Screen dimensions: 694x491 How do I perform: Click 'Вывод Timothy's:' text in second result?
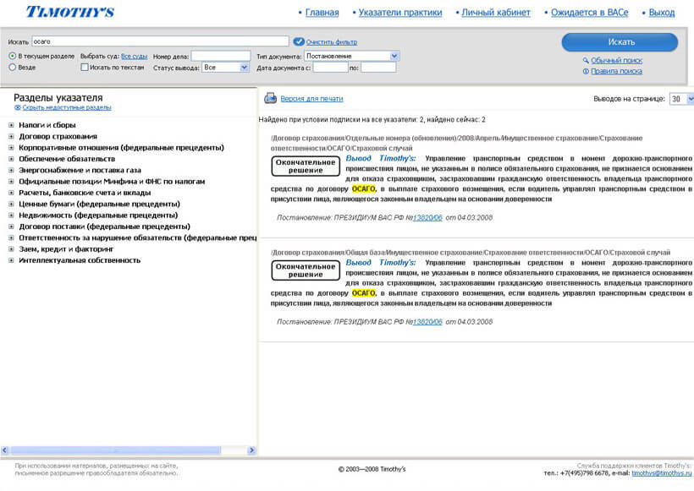tap(381, 263)
